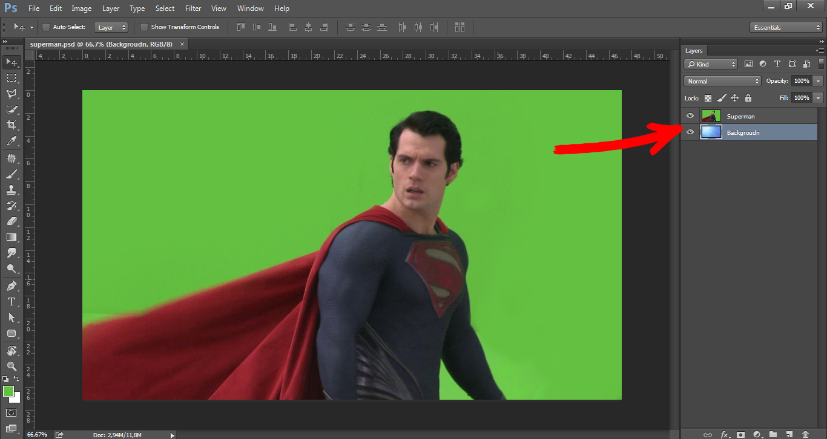The width and height of the screenshot is (827, 439).
Task: Edit in Quick Mask mode icon
Action: point(12,412)
